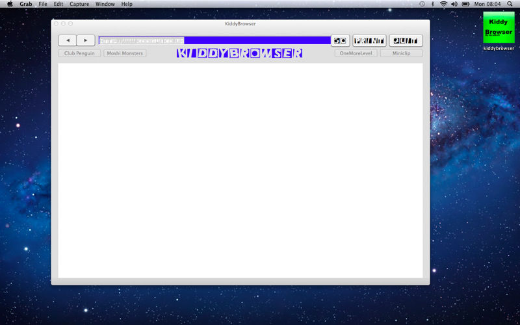Click the Bluetooth status icon
Screen dimensions: 520x325
(x=432, y=4)
